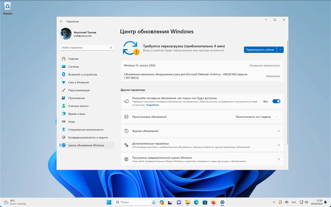Open Copilot preview icon on taskbar
Viewport: 331px width, 207px height.
[162, 202]
